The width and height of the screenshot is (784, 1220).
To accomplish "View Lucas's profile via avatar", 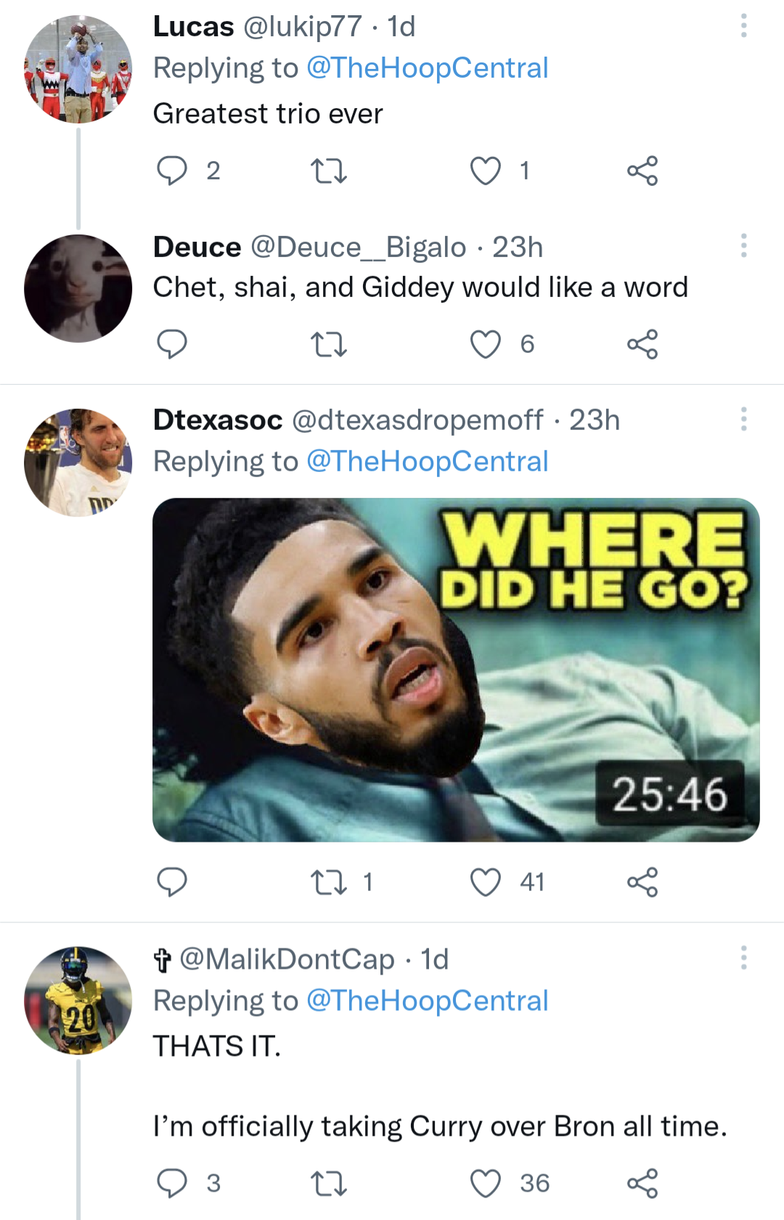I will point(78,69).
